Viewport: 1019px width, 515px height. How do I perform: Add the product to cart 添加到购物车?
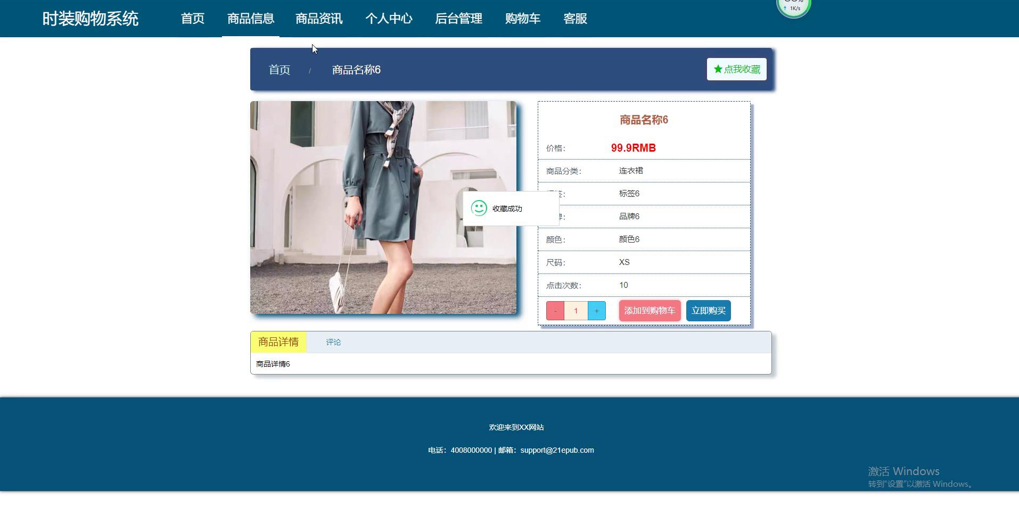[650, 311]
